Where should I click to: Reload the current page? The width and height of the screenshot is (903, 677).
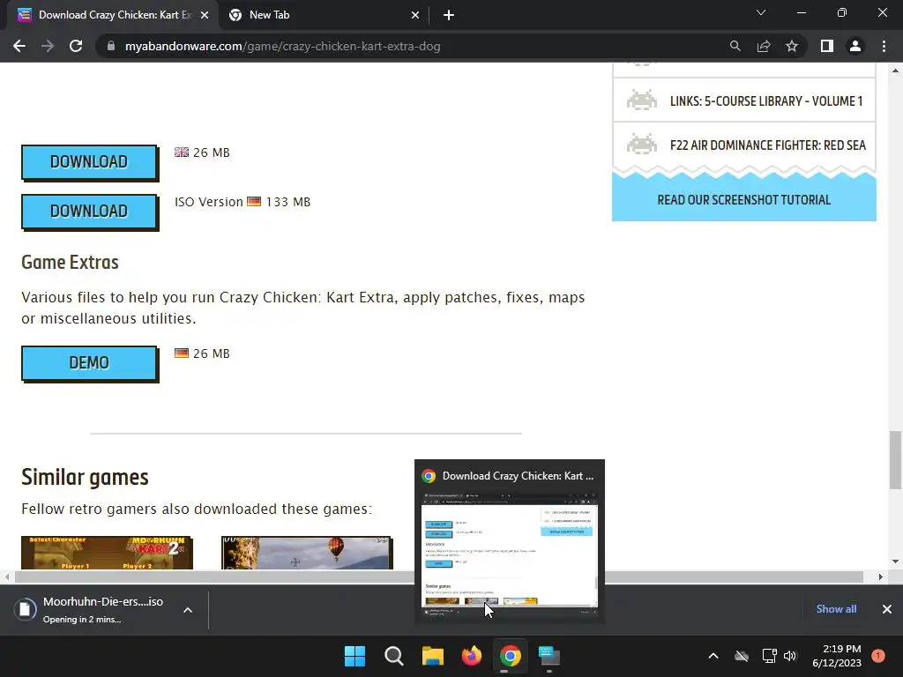76,46
